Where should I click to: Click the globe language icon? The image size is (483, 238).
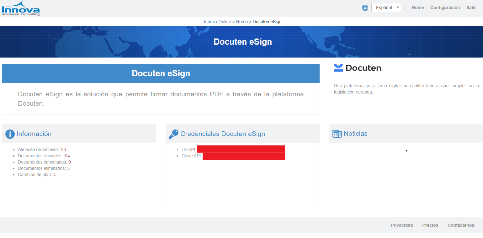click(365, 8)
